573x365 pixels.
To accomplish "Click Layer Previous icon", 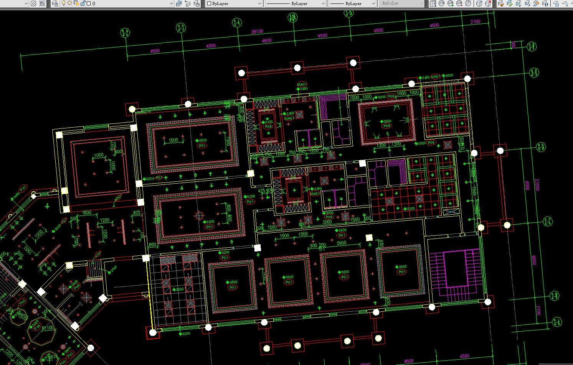I will pyautogui.click(x=188, y=3).
